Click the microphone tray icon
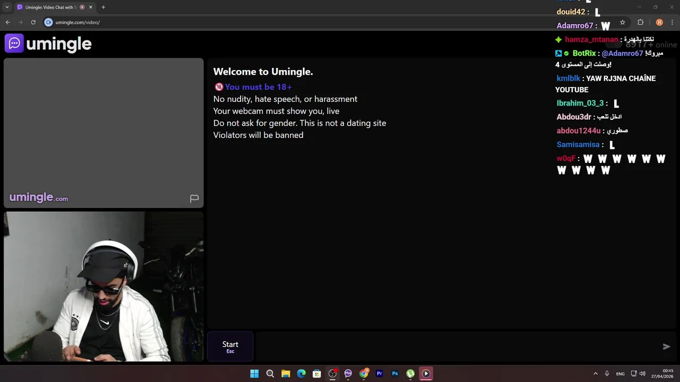This screenshot has height=382, width=680. click(607, 374)
